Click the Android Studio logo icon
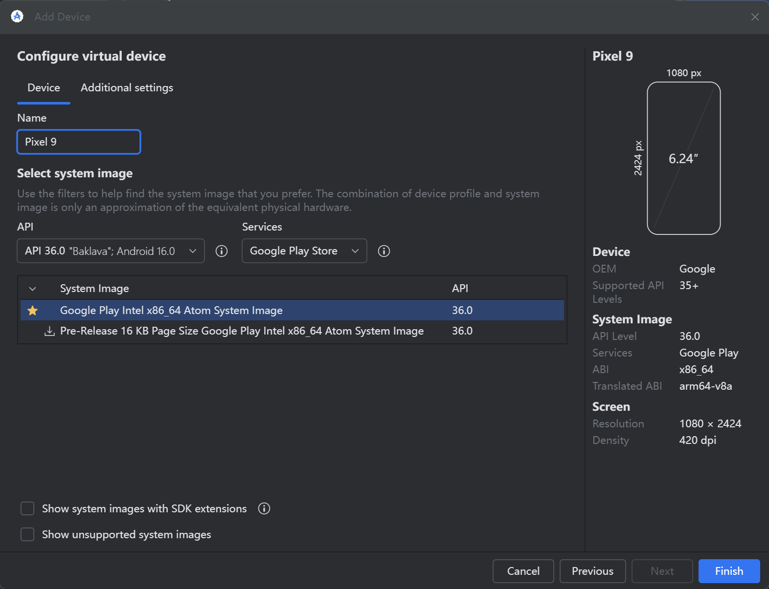Screen dimensions: 769x589 point(17,17)
